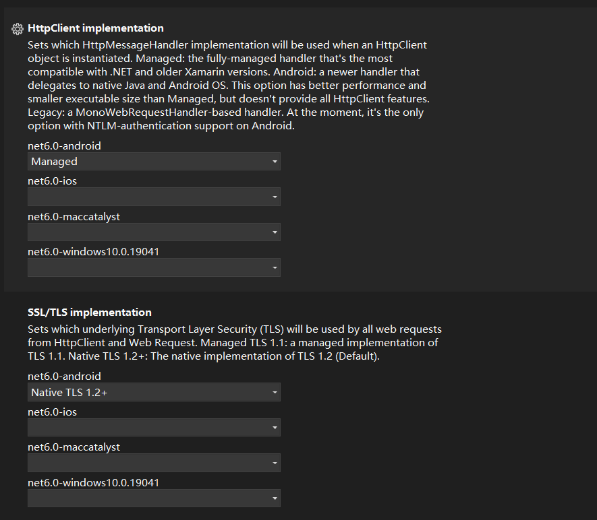Screen dimensions: 597x520
Task: Open the HttpClient dropdown for net6.0-maccatalyst
Action: click(x=154, y=232)
